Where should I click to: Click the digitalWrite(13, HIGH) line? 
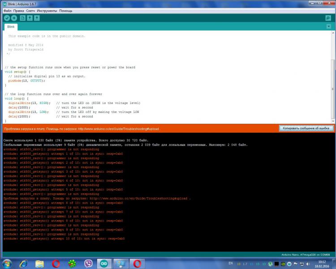30,103
